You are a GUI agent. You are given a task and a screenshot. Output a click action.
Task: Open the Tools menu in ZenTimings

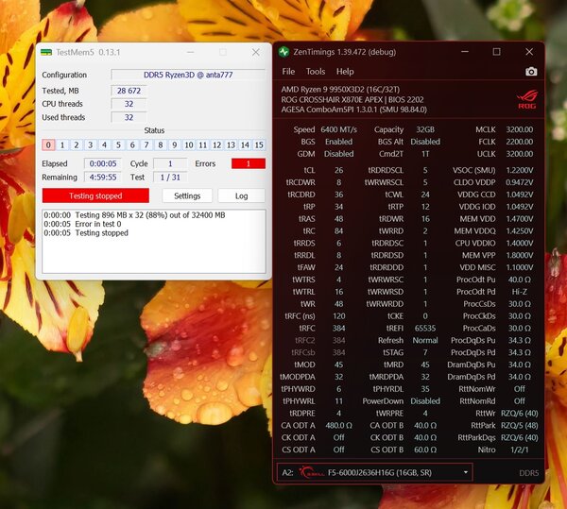pos(316,72)
